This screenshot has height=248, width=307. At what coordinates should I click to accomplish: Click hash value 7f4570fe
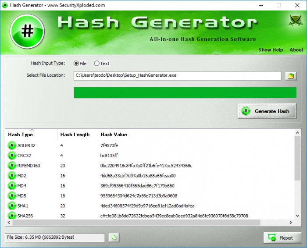tap(109, 145)
